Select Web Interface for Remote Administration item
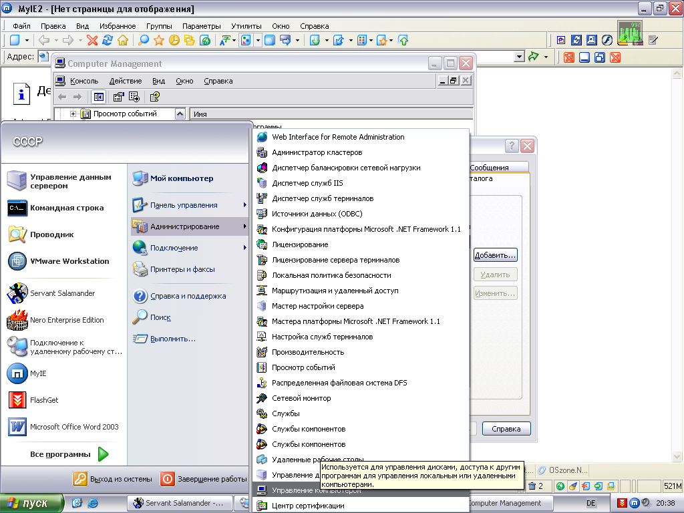The image size is (684, 513). pos(361,137)
